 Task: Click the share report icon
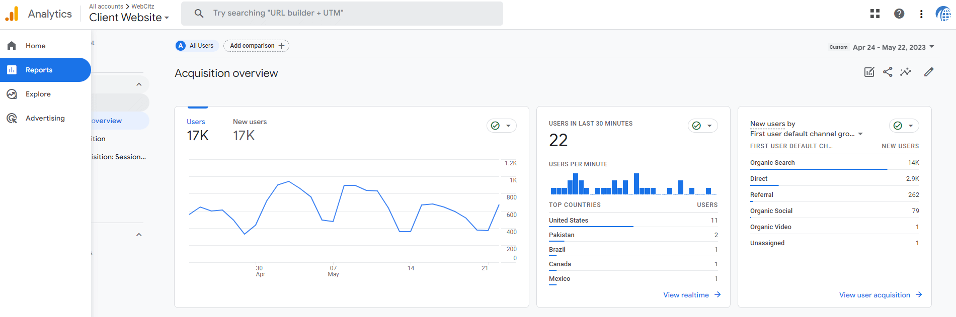[x=888, y=72]
